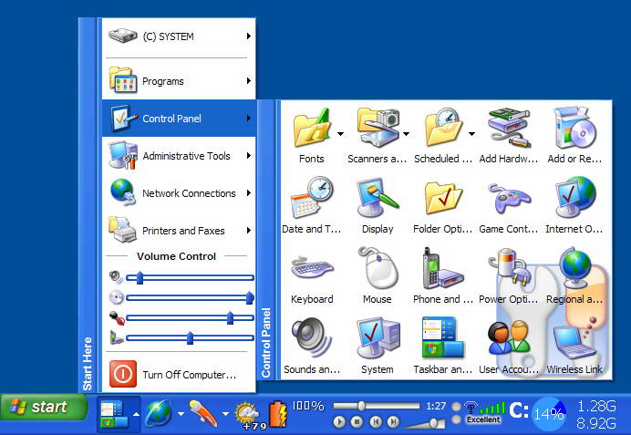Click the Internet Explorer globe in taskbar
The image size is (631, 435).
[x=158, y=413]
